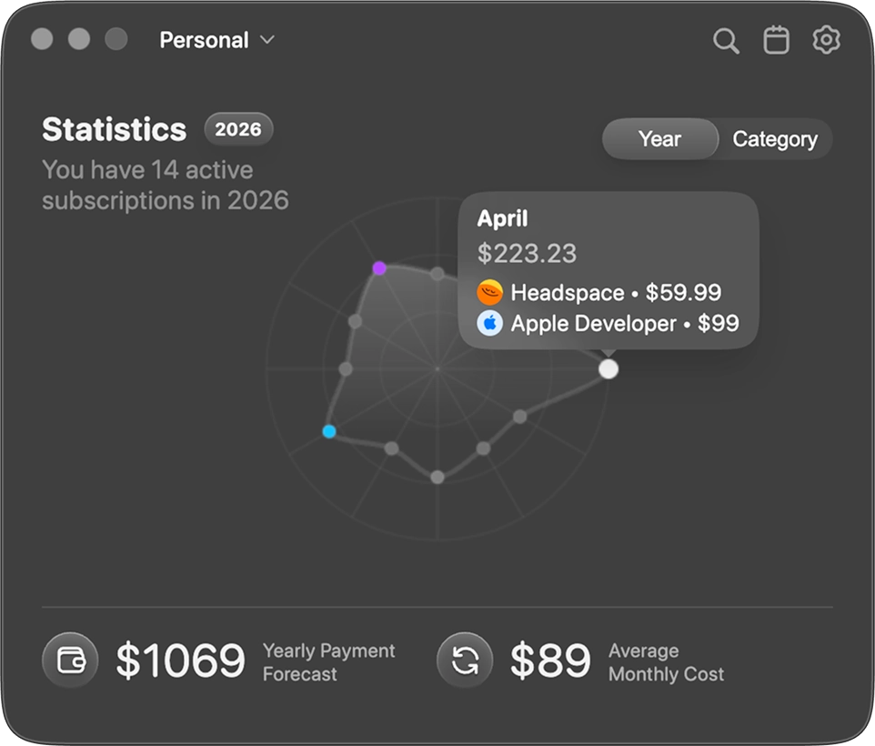Click the active subscriptions summary text

tap(164, 185)
